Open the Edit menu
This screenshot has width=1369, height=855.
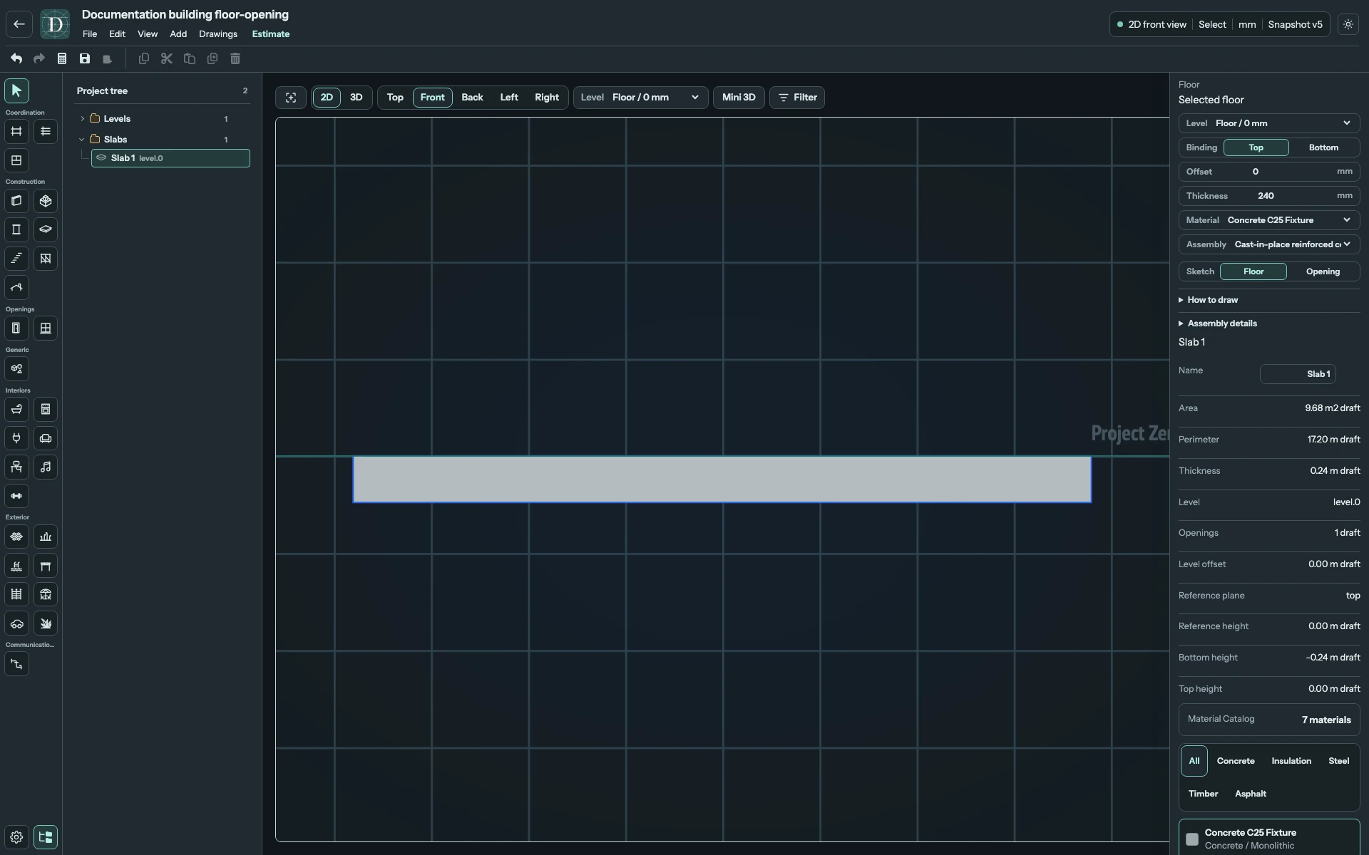point(117,34)
